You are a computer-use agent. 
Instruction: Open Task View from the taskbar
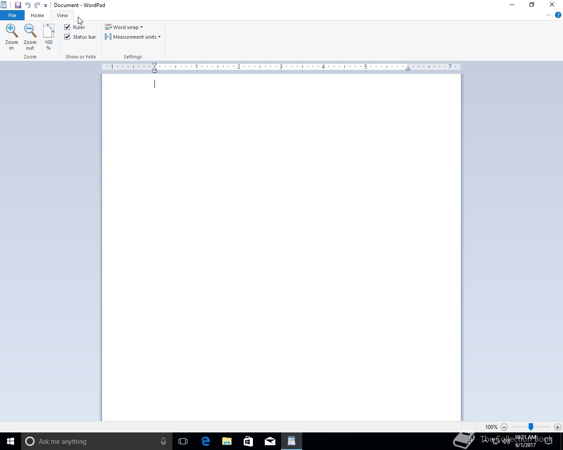pos(183,441)
